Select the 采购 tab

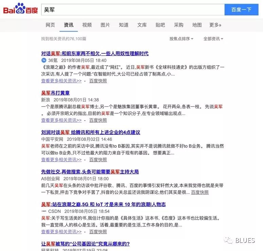179,25
